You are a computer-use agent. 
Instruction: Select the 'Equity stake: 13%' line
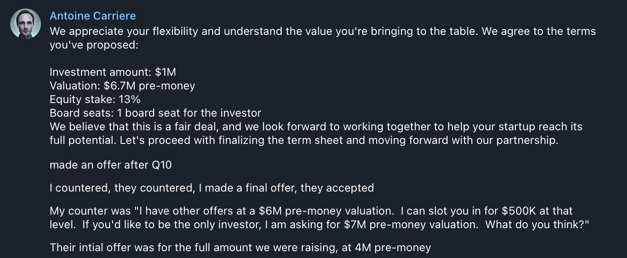click(x=95, y=99)
